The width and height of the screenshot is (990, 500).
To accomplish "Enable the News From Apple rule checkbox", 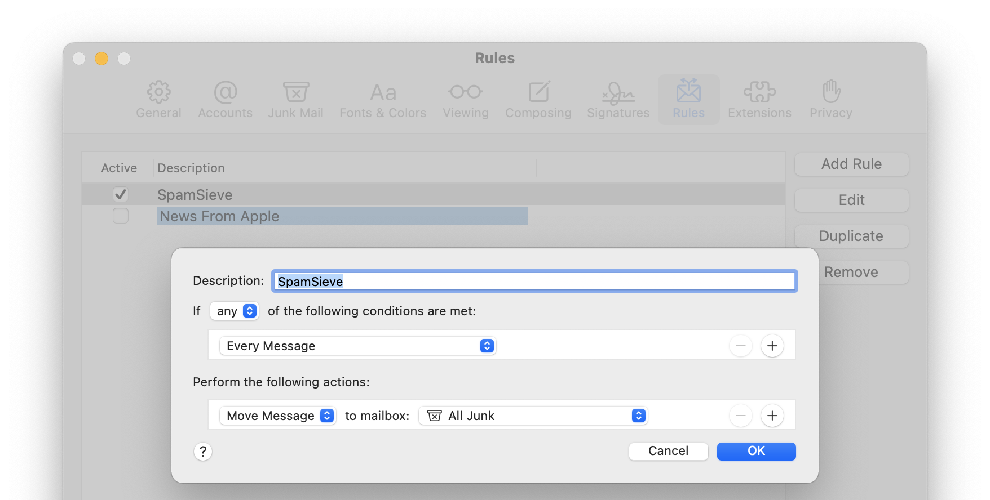I will (x=121, y=216).
